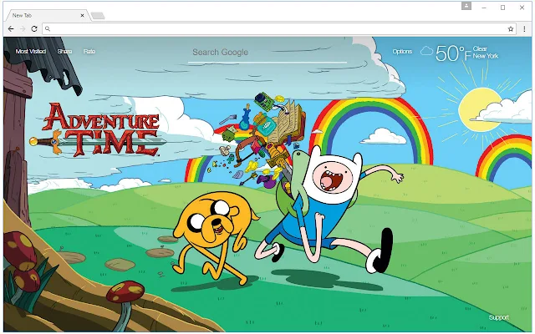Bookmark this page with the star icon
Viewport: 535px width, 334px height.
pyautogui.click(x=511, y=29)
